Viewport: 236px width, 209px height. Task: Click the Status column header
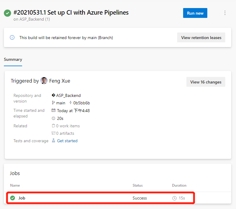[x=137, y=185]
